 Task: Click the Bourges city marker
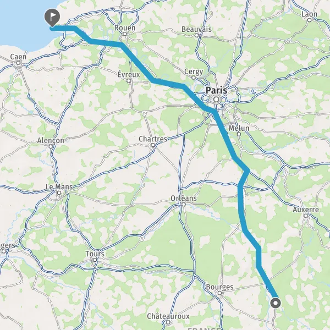(x=219, y=293)
